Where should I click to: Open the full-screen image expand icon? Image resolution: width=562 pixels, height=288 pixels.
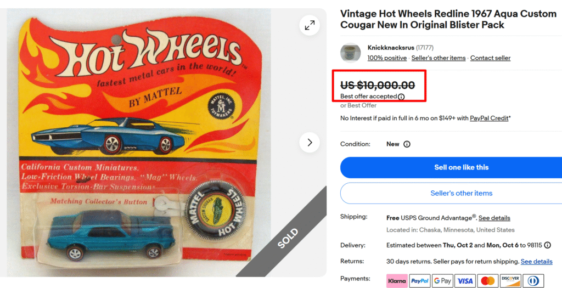310,25
